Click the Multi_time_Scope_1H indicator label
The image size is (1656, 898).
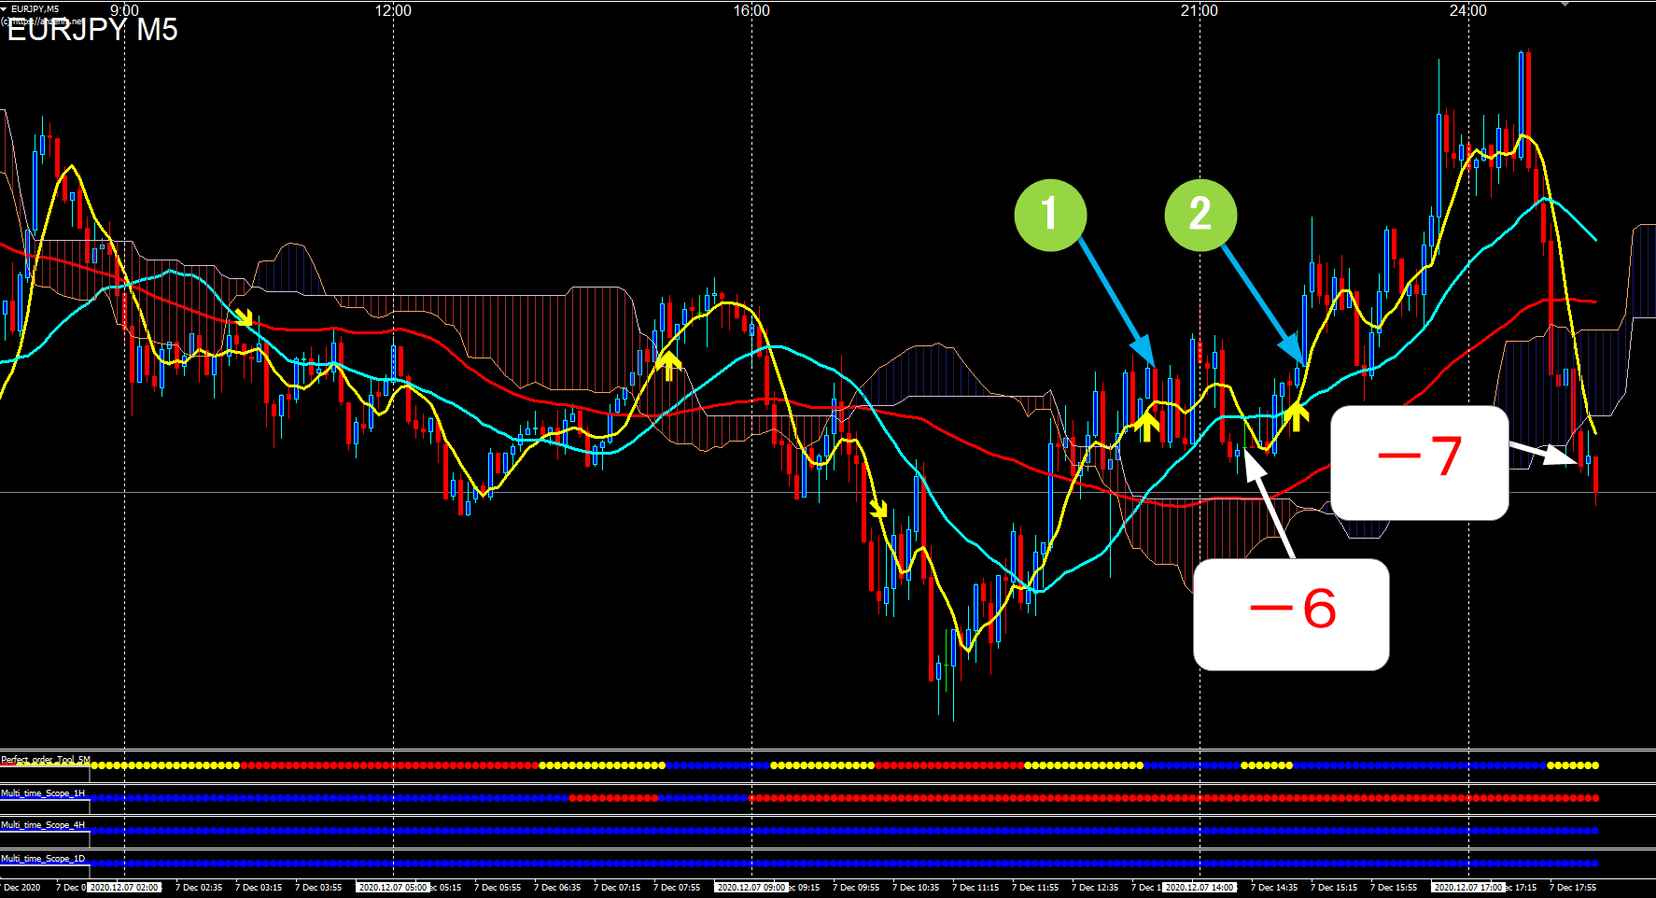[x=43, y=793]
